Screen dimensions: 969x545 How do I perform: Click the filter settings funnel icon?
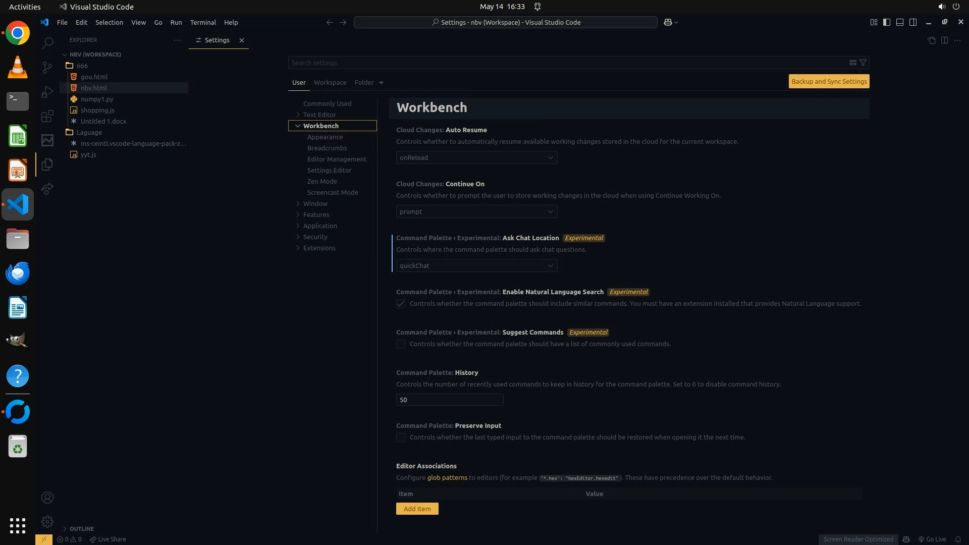click(863, 63)
